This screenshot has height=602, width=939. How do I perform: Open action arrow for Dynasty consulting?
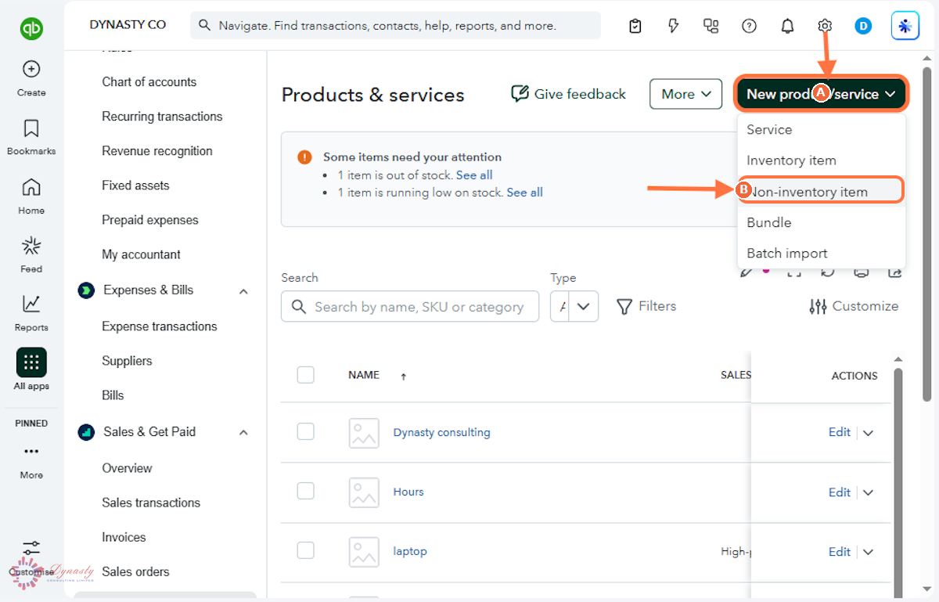[868, 433]
